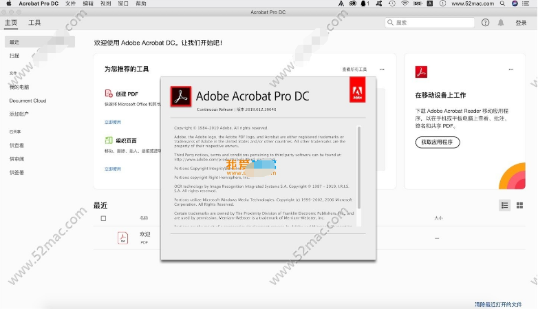The height and width of the screenshot is (309, 538).
Task: Click the 创建 PDF tool icon
Action: pyautogui.click(x=109, y=94)
